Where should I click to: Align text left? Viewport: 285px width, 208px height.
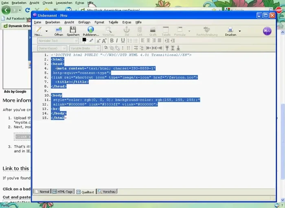(x=142, y=41)
